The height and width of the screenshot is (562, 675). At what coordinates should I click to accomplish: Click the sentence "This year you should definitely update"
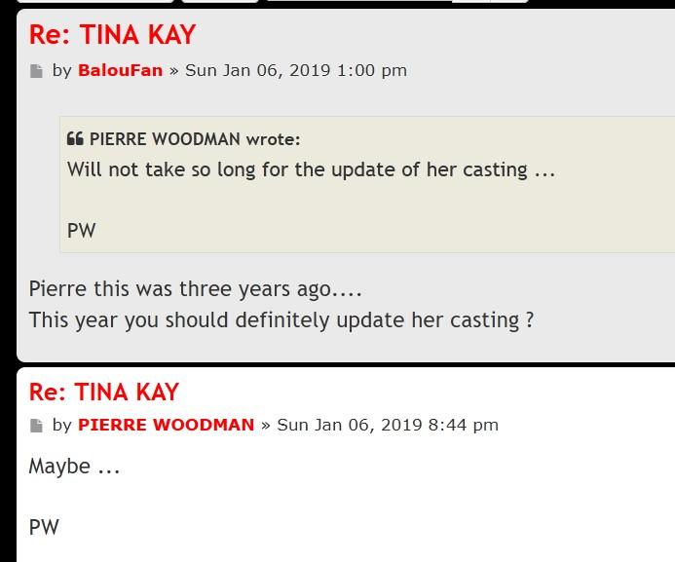(x=281, y=319)
